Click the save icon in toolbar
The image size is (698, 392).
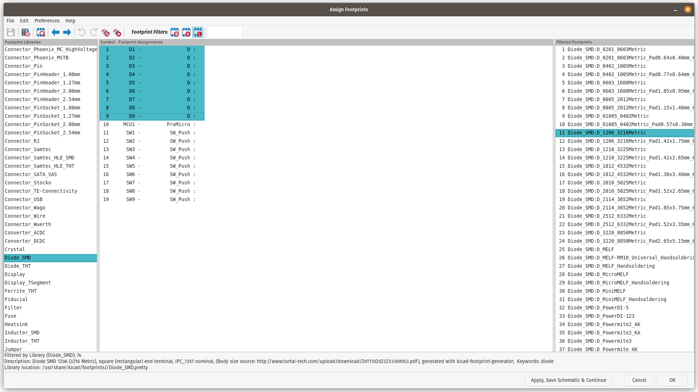tap(11, 33)
